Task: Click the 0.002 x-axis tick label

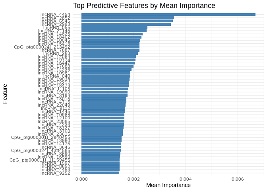Action: [133, 179]
